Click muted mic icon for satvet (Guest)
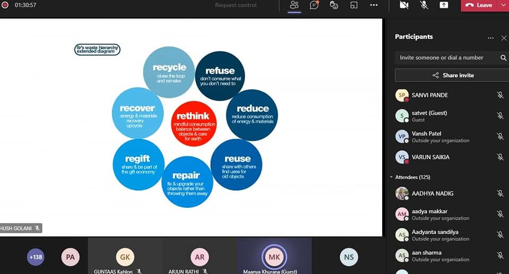The image size is (509, 274). click(x=500, y=116)
